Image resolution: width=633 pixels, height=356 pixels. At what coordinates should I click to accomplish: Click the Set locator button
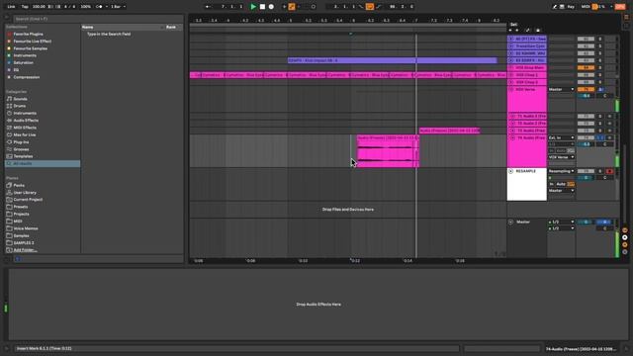click(513, 24)
